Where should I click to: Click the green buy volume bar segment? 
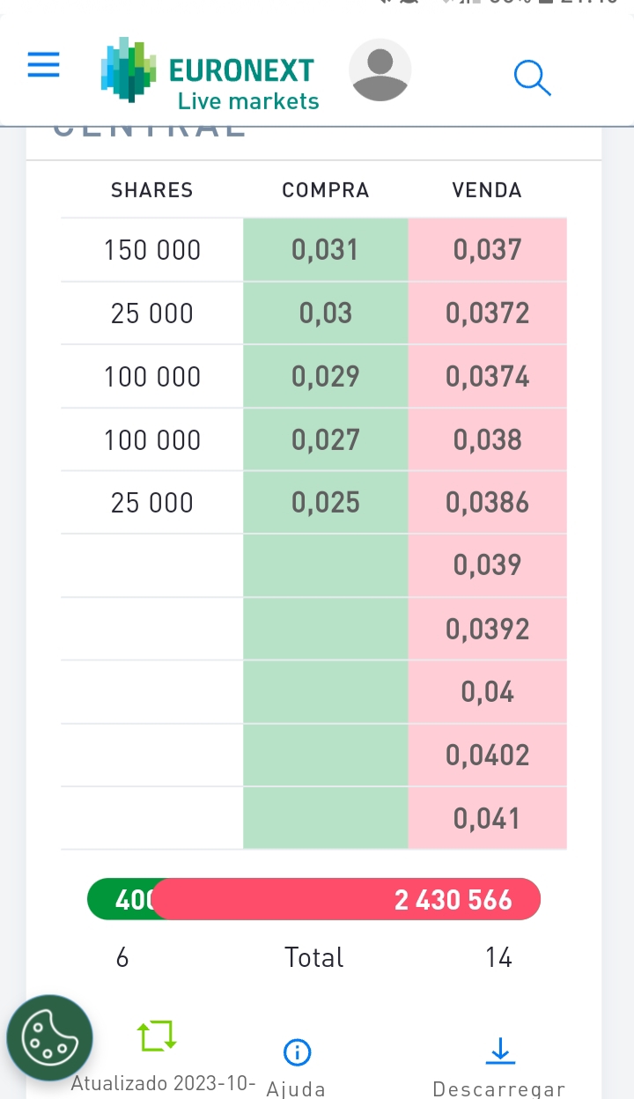pyautogui.click(x=122, y=899)
